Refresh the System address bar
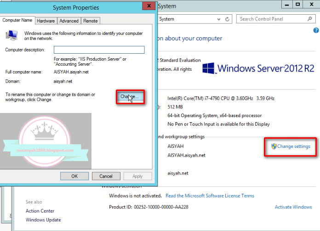This screenshot has height=231, width=320. point(227,19)
